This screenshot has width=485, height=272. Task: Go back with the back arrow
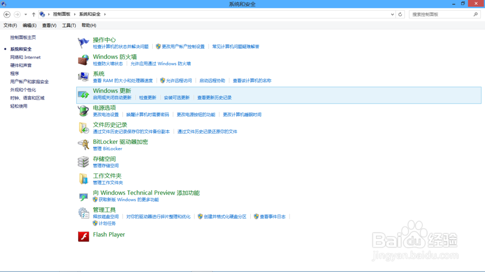[7, 14]
